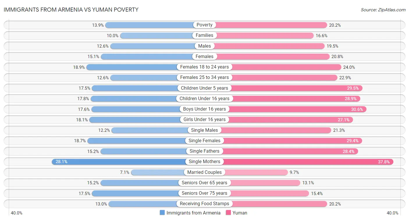This screenshot has height=220, width=409.
Task: Click the pink Yuman legend swatch
Action: pos(228,213)
